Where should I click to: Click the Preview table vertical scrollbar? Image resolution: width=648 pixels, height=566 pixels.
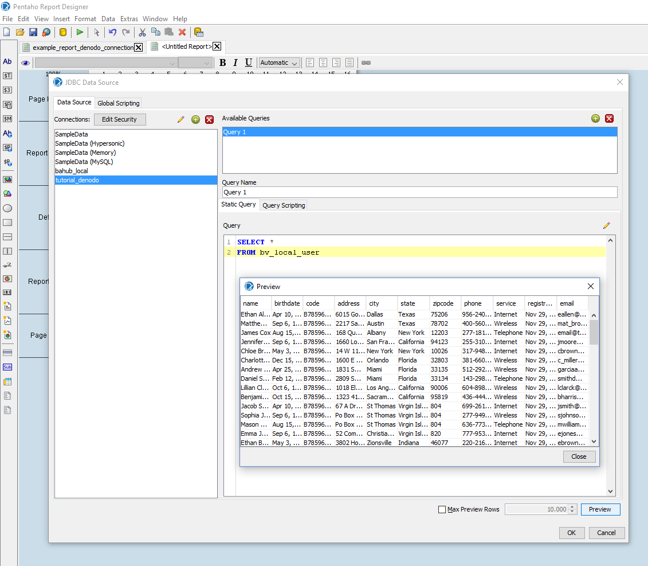tap(594, 378)
